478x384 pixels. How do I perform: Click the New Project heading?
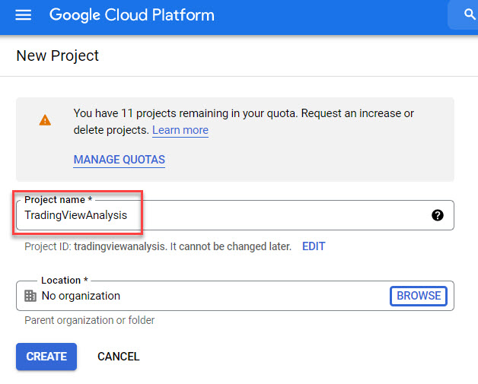click(57, 56)
